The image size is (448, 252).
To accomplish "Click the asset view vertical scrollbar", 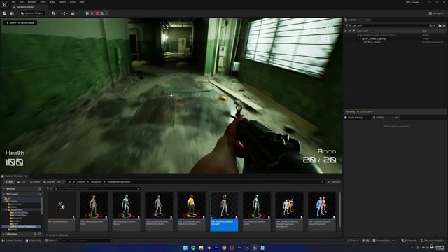I will (x=339, y=210).
